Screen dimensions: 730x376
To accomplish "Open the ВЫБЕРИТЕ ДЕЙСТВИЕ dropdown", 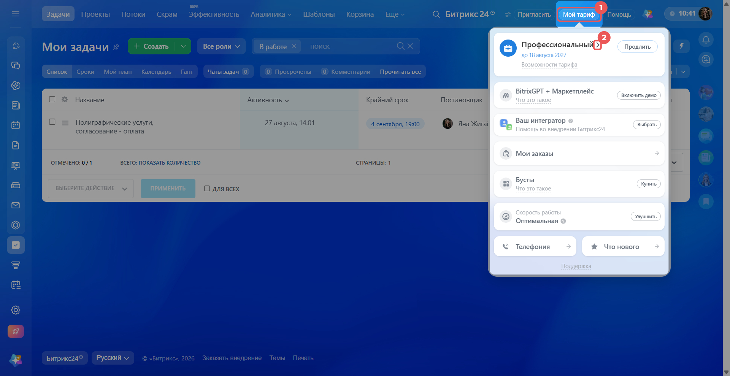I will click(x=91, y=189).
